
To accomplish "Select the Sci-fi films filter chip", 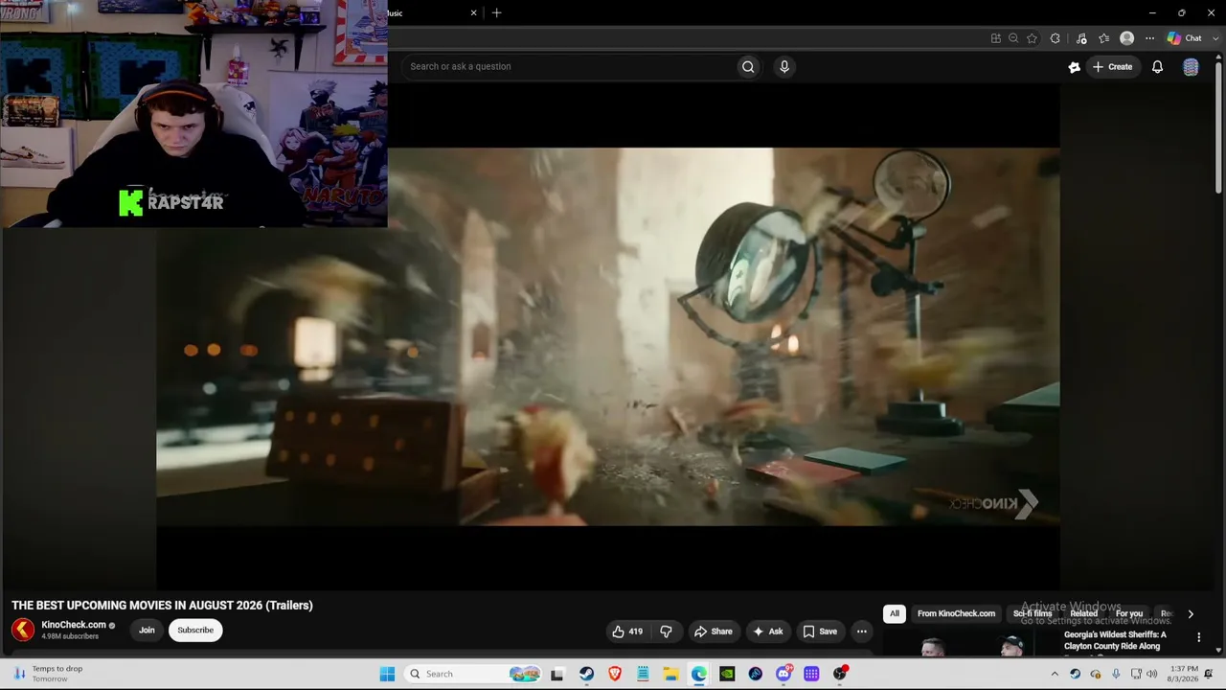I will (x=1033, y=614).
